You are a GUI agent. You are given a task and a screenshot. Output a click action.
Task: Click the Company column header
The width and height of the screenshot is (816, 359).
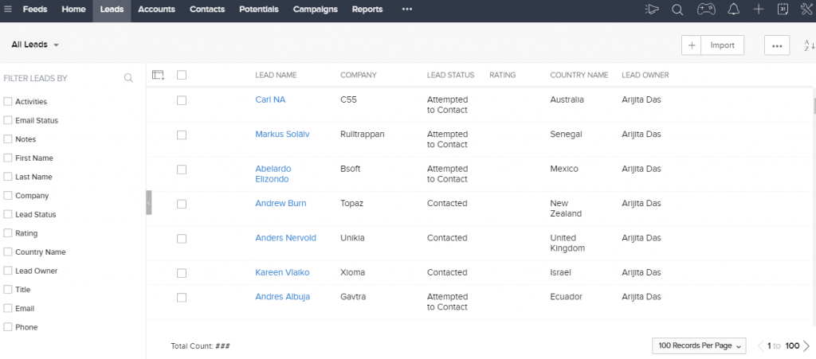pyautogui.click(x=358, y=75)
